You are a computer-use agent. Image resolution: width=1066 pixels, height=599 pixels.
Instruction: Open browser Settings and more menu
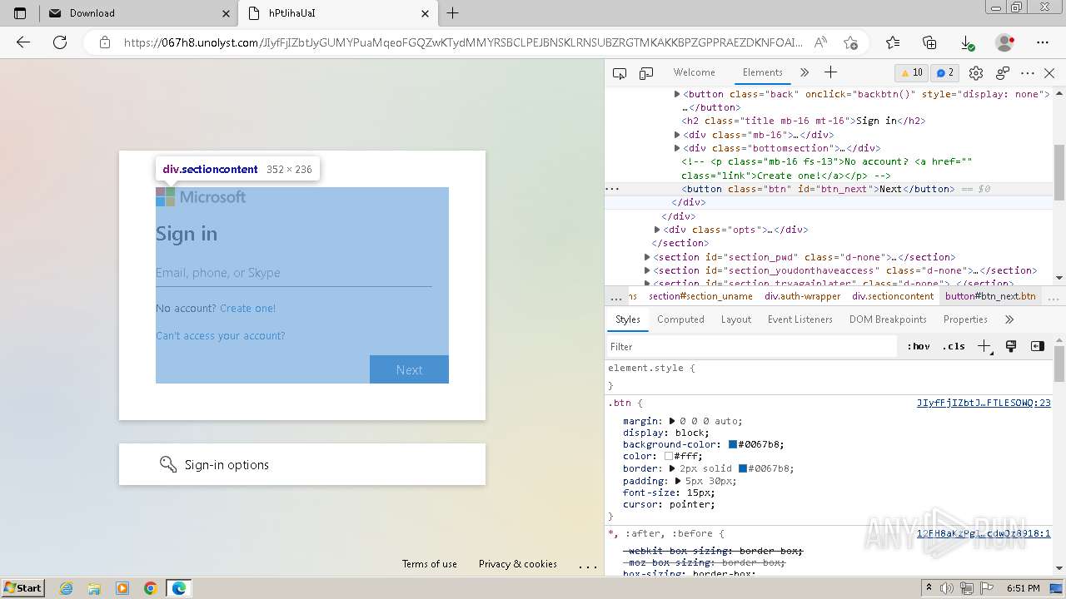(1043, 42)
